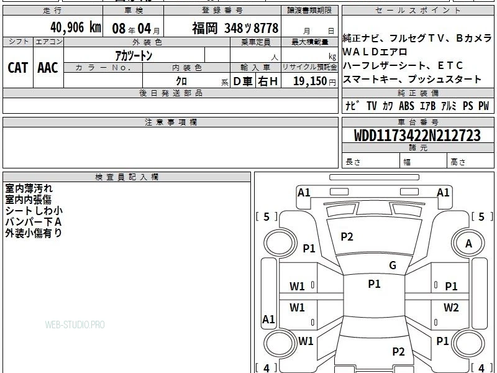Click the 乗車定員 header

point(256,42)
